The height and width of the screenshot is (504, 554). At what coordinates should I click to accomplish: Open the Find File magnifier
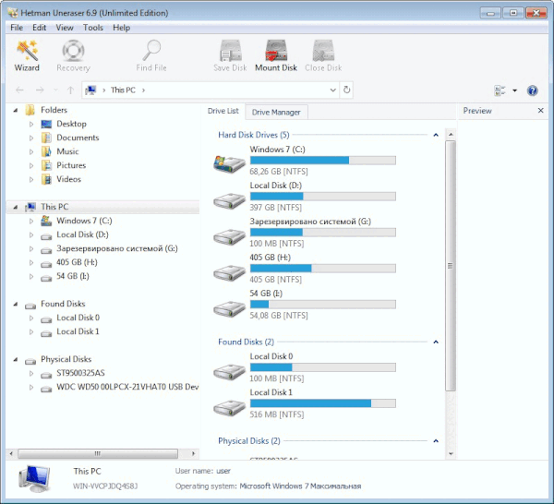tap(151, 50)
